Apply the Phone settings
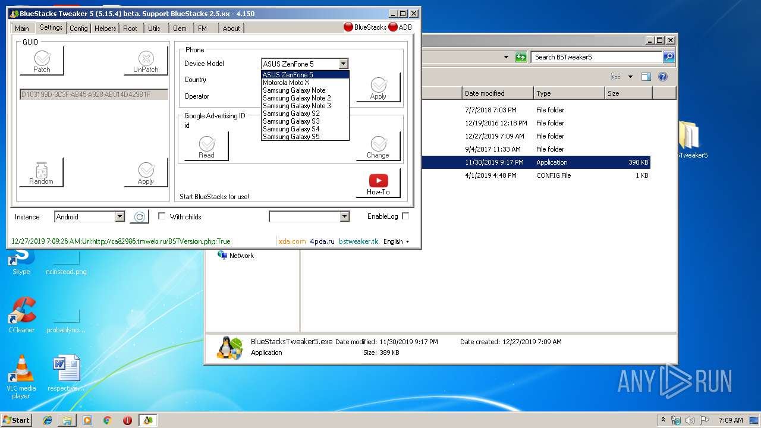Viewport: 761px width, 428px height. click(x=378, y=87)
